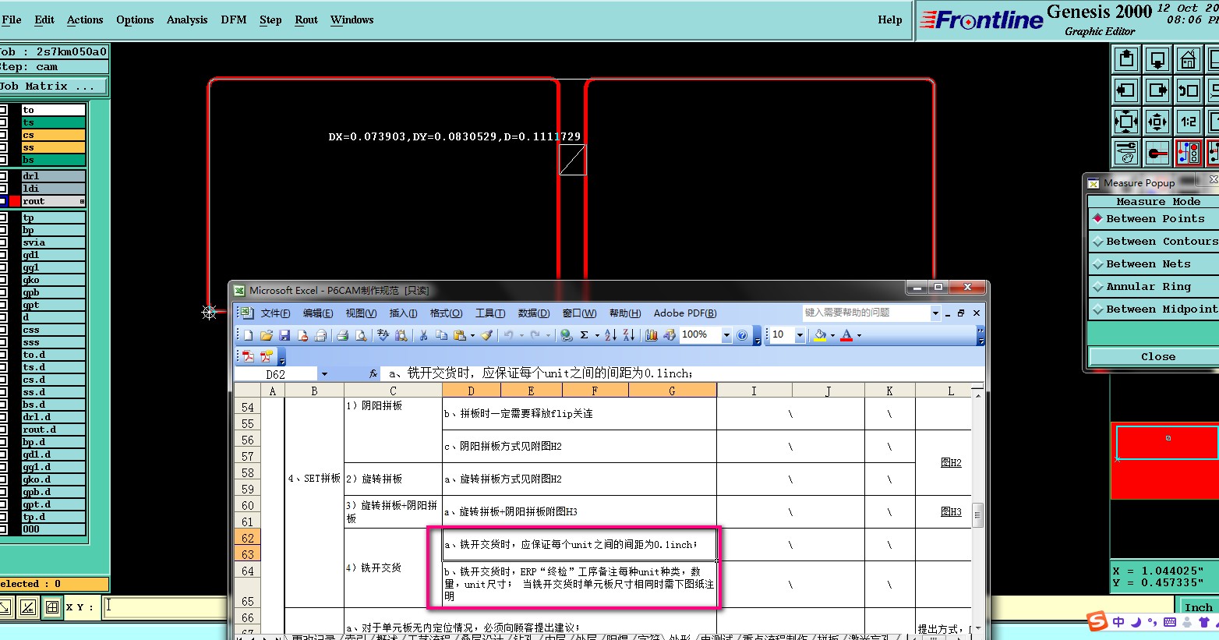The height and width of the screenshot is (640, 1219).
Task: Toggle checkbox for layer ldi
Action: pos(3,189)
